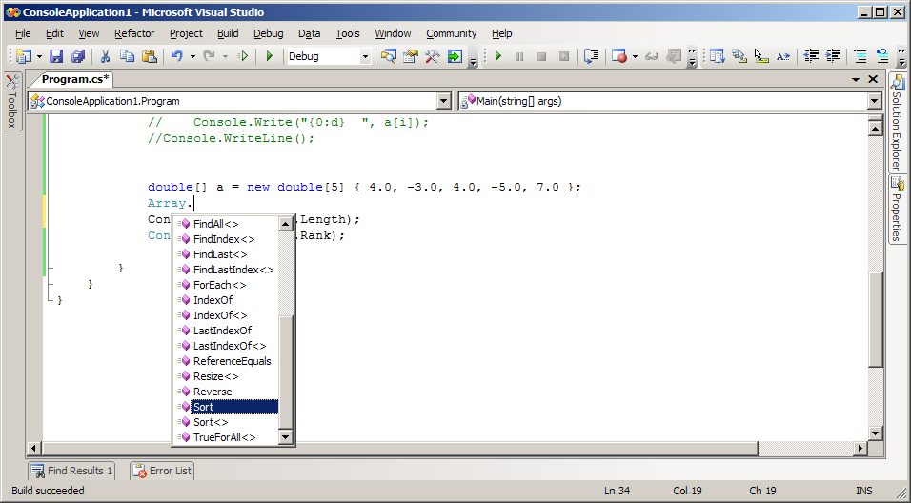Undo the last edit using the toolbar arrow
911x503 pixels.
pos(177,57)
